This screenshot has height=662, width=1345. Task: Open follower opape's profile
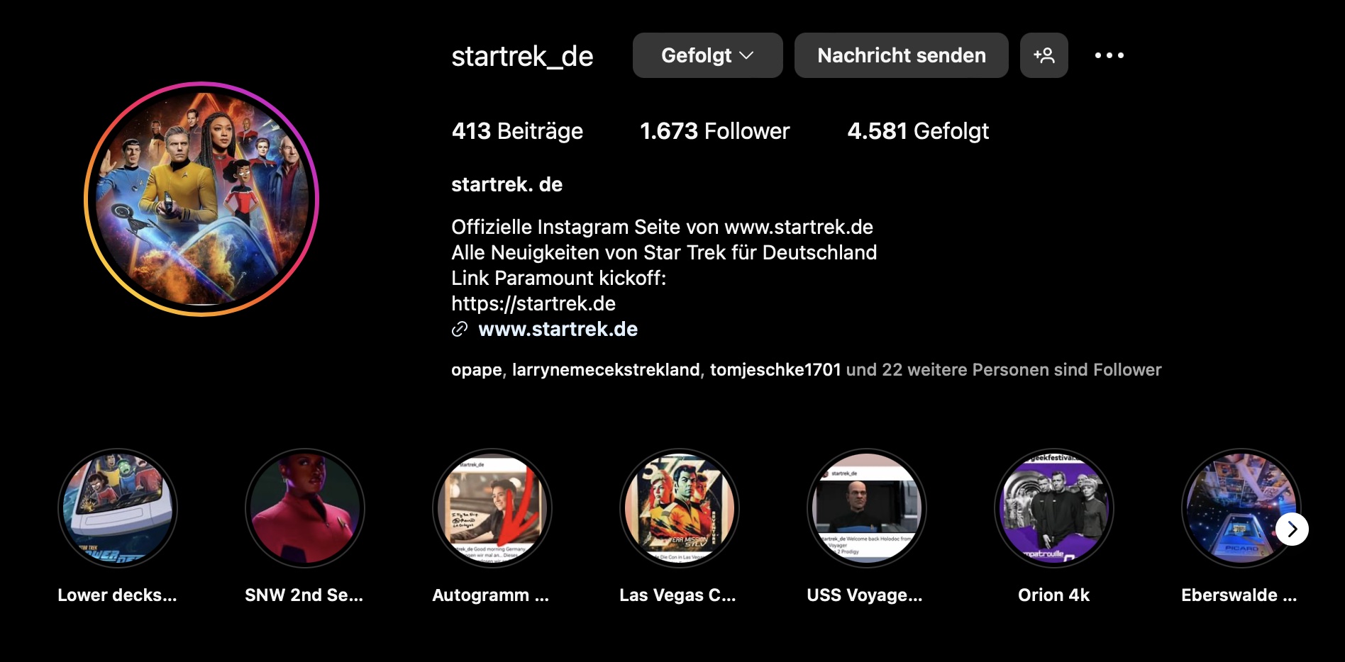click(477, 370)
